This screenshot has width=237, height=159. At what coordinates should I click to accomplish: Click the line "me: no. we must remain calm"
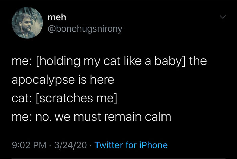pos(91,117)
